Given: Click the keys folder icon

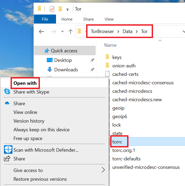Looking at the screenshot, I should pos(107,57).
